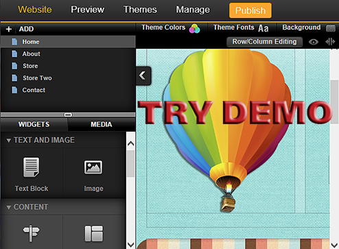Click the canvas vertical scrollbar thumb
Image resolution: width=339 pixels, height=249 pixels.
tap(334, 102)
